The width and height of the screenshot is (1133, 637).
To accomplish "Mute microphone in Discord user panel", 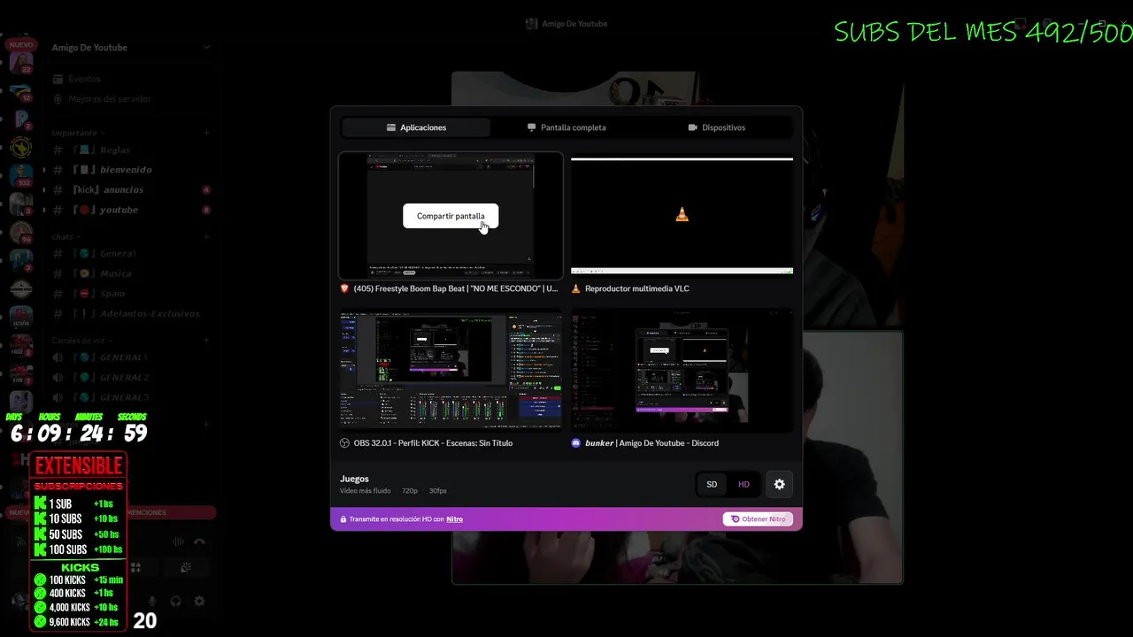I will (x=152, y=601).
